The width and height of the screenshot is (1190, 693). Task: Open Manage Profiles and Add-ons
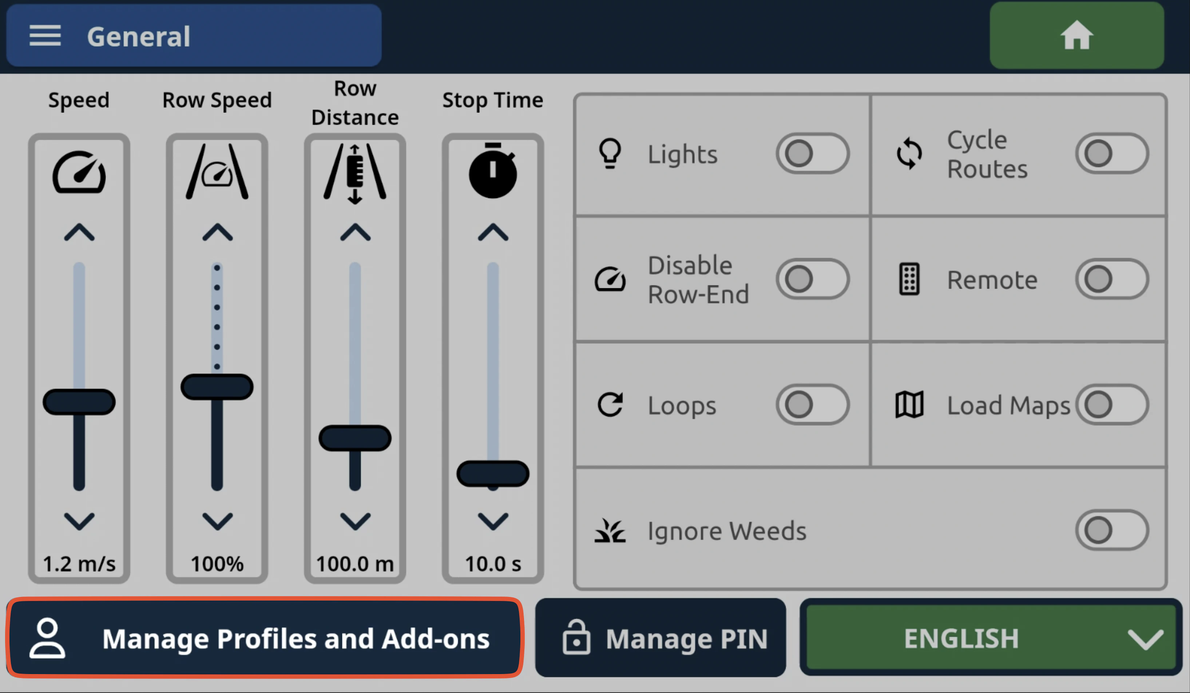265,639
